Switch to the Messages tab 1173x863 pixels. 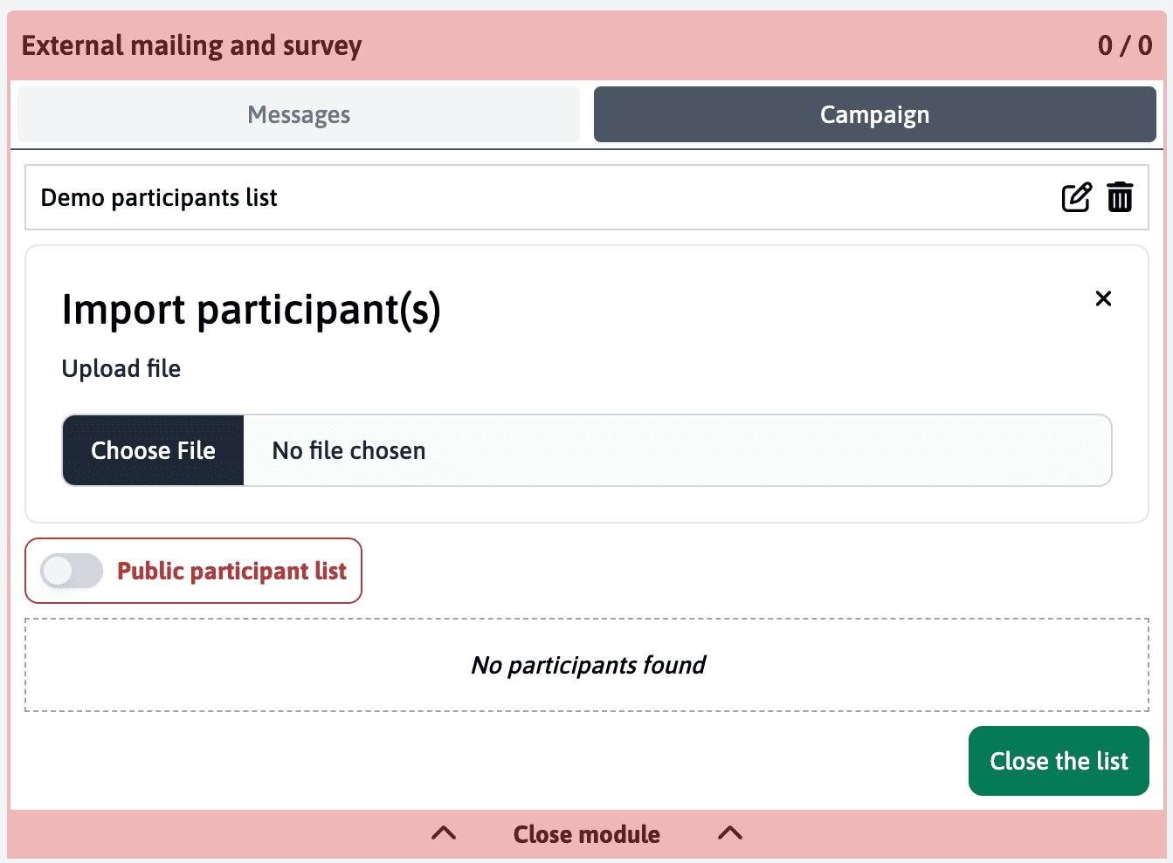pyautogui.click(x=299, y=114)
